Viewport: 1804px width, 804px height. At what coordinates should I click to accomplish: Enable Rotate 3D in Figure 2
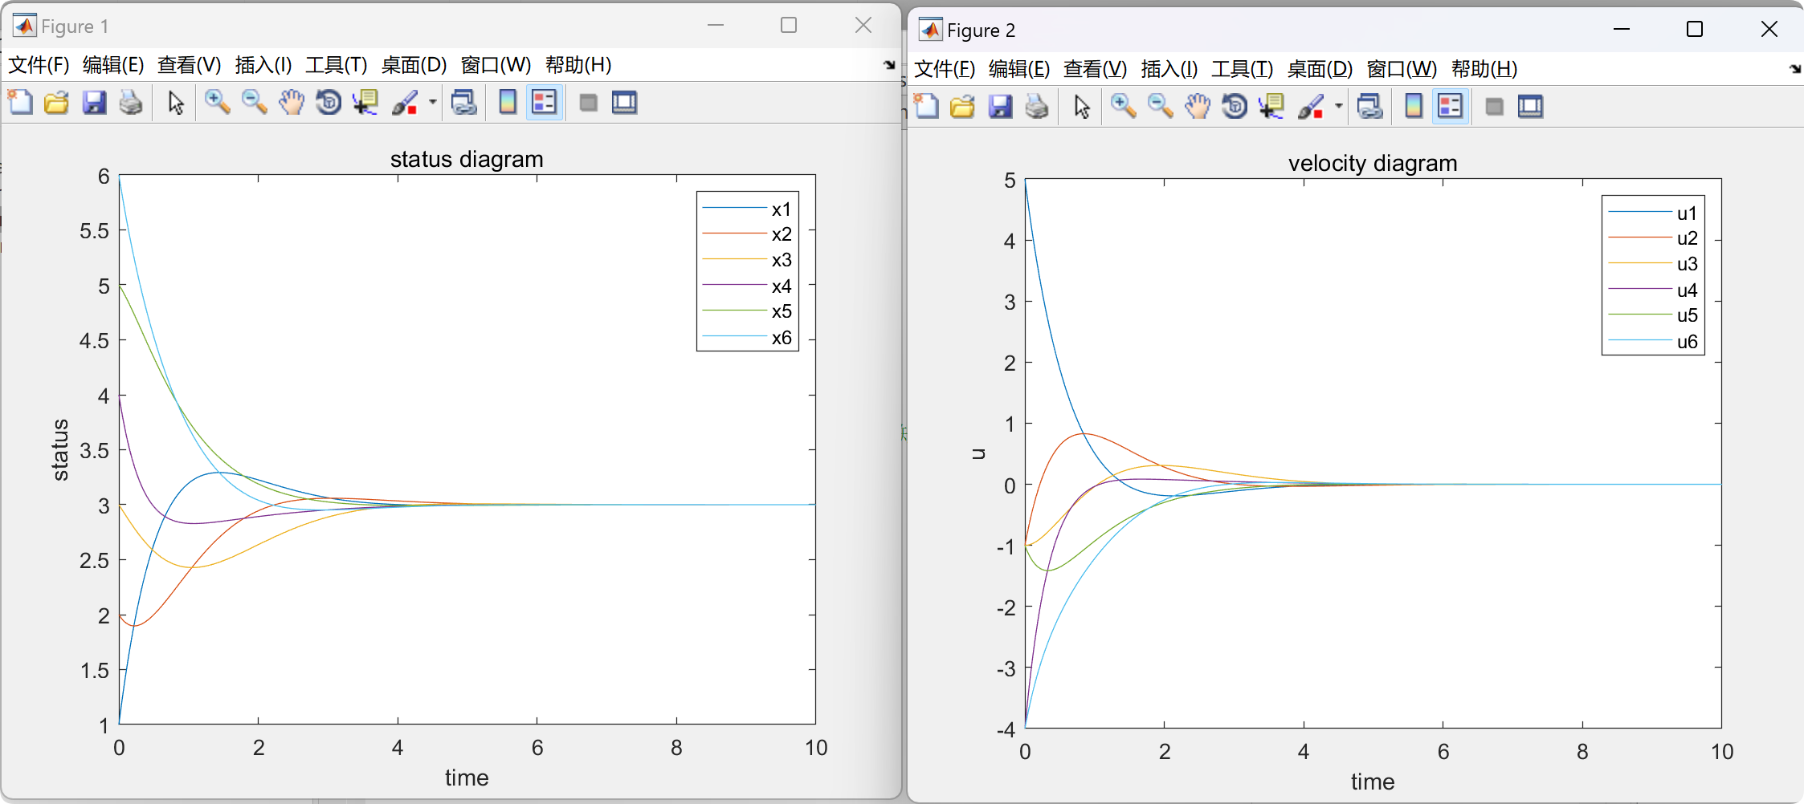pos(1235,106)
